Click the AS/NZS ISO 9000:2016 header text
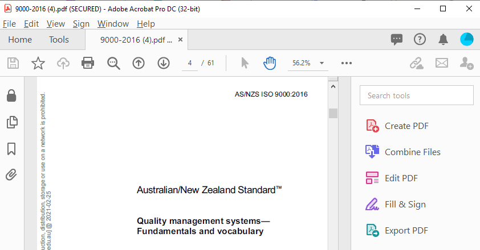 click(x=271, y=94)
